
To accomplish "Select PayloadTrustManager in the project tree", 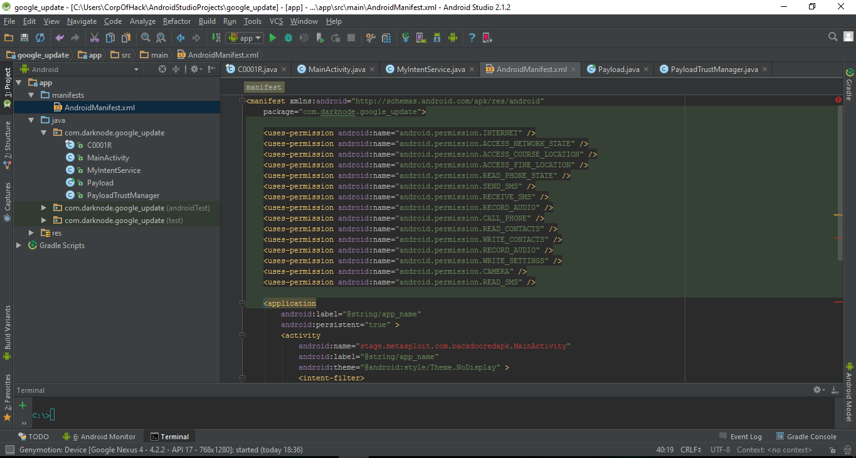I will [123, 195].
